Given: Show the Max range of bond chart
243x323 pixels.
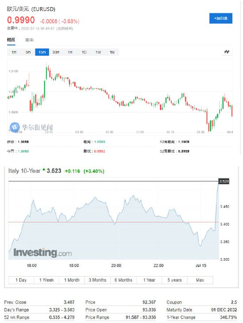Looking at the screenshot, I should (200, 280).
